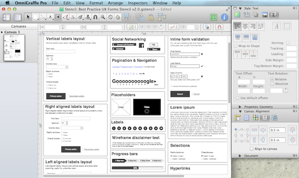Open the Canvas Grid inspector icon
Viewport: 299px width, 178px height.
click(x=246, y=118)
